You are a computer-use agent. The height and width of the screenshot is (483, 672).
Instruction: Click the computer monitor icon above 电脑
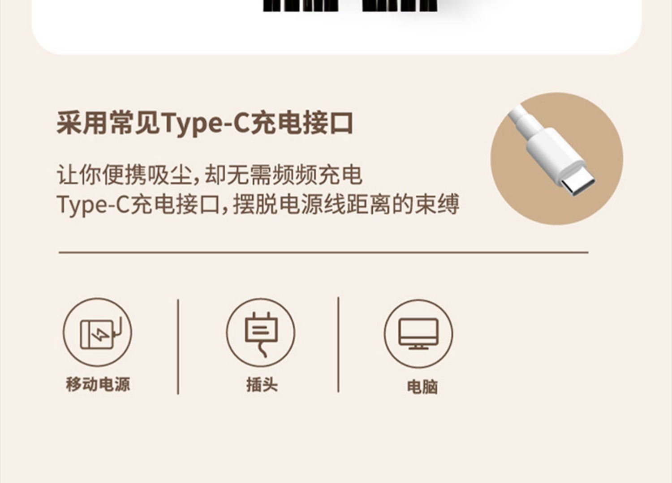pos(418,333)
